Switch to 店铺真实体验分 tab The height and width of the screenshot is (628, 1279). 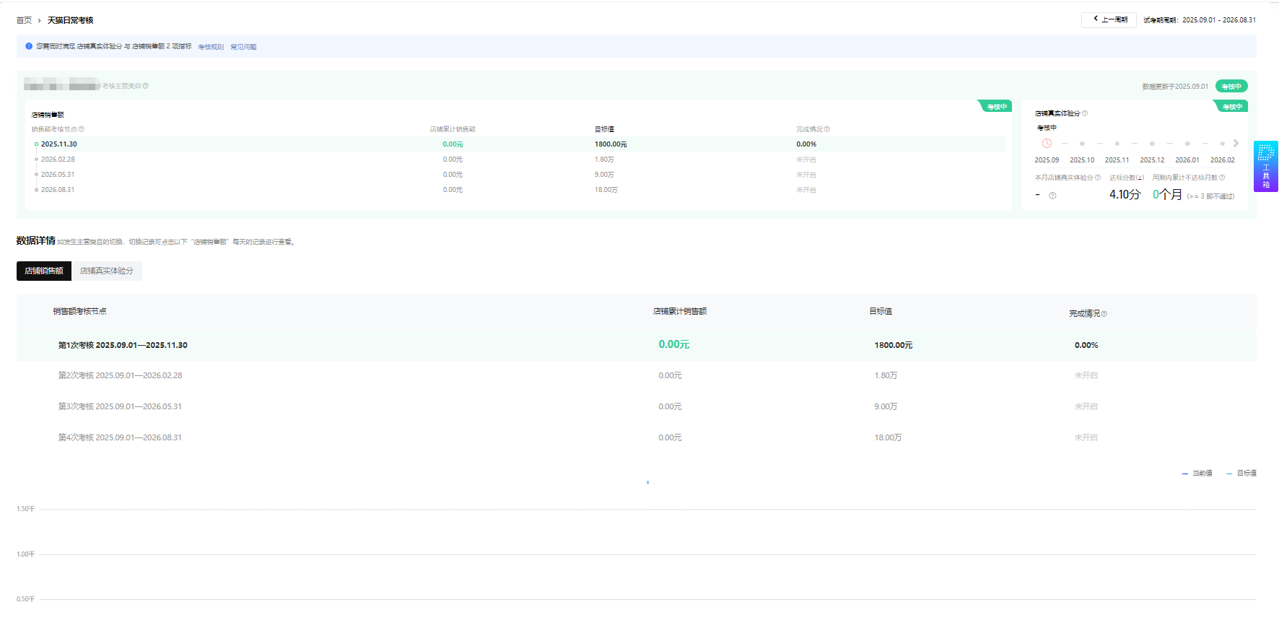click(x=107, y=271)
